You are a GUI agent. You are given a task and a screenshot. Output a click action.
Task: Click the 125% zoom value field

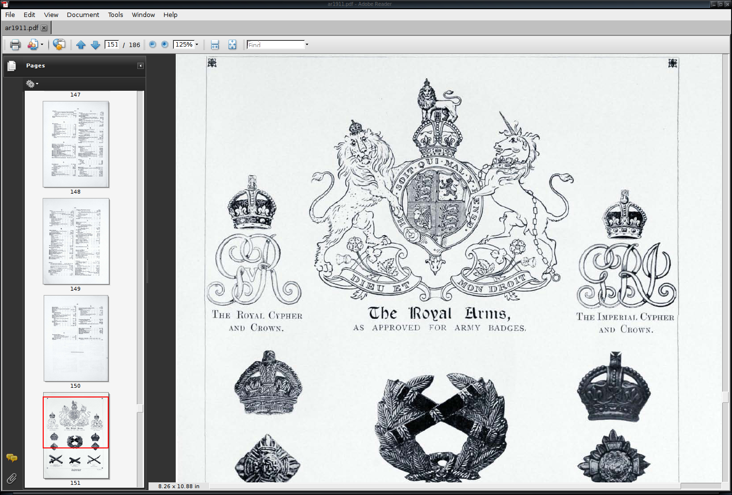coord(184,45)
